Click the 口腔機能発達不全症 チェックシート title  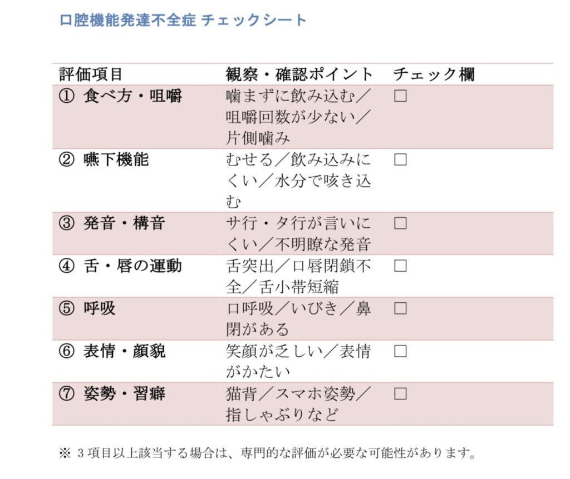coord(183,20)
